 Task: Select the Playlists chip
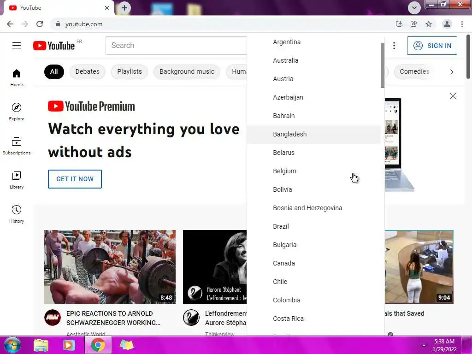click(x=130, y=71)
